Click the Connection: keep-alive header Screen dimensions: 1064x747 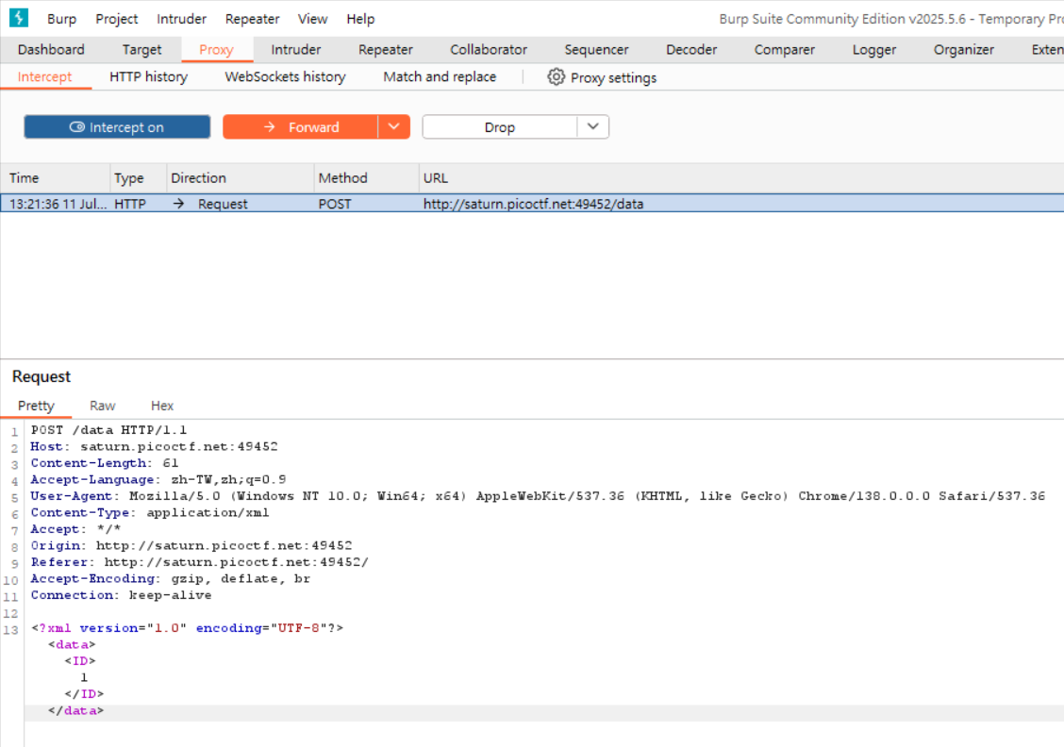[x=121, y=595]
